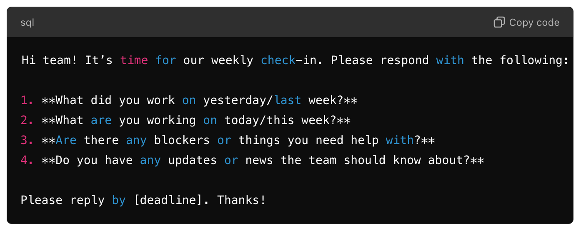
Task: Click the pink list number "3."
Action: 28,140
